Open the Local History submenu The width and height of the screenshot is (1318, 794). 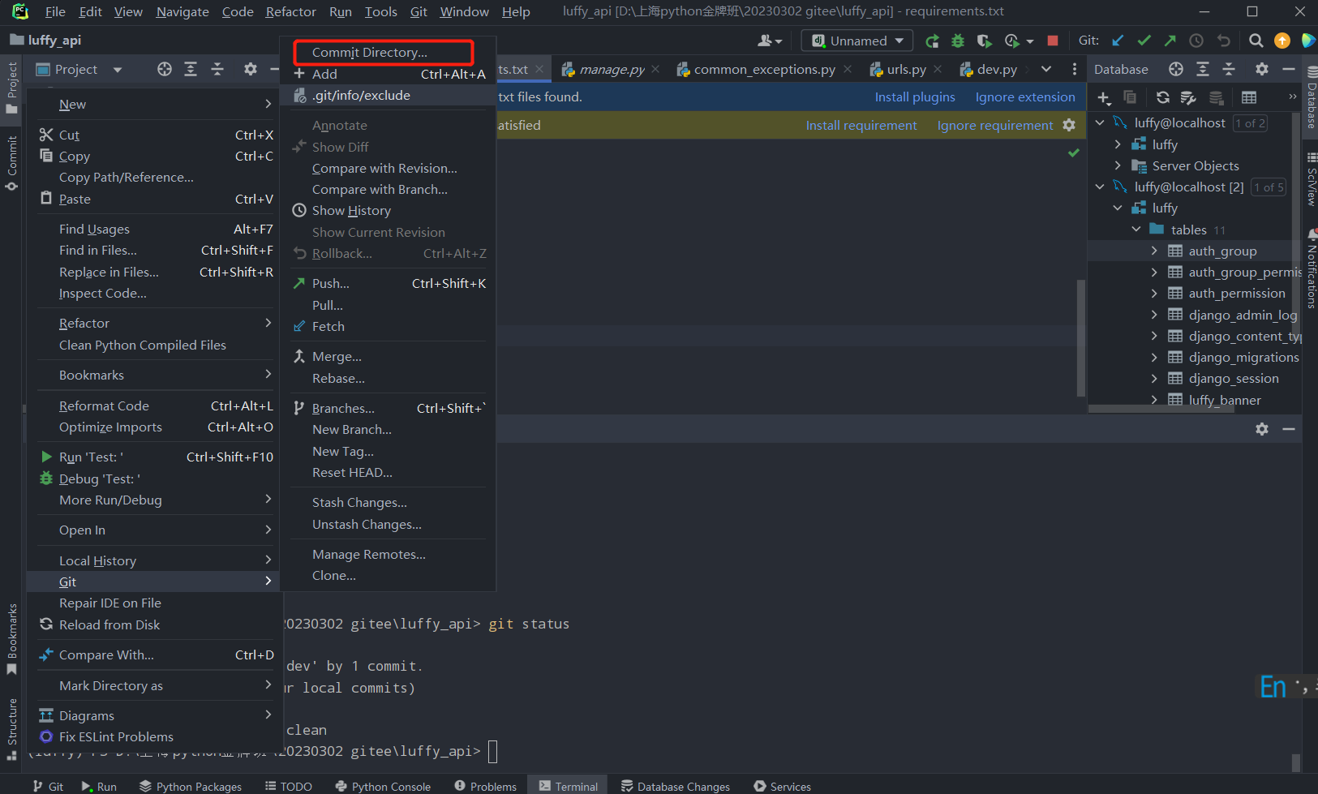(154, 560)
